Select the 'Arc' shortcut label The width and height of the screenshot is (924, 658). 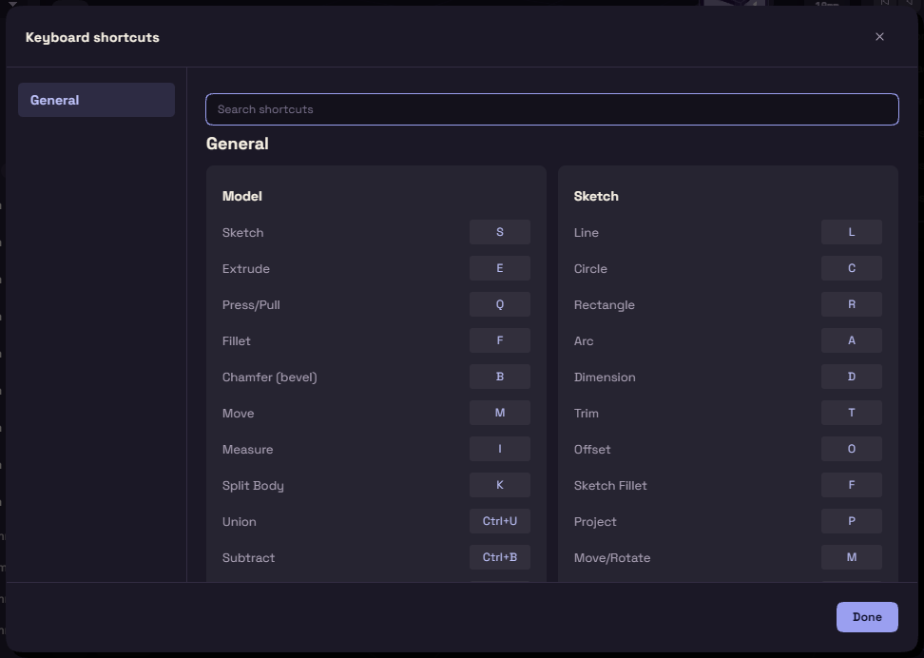coord(584,340)
